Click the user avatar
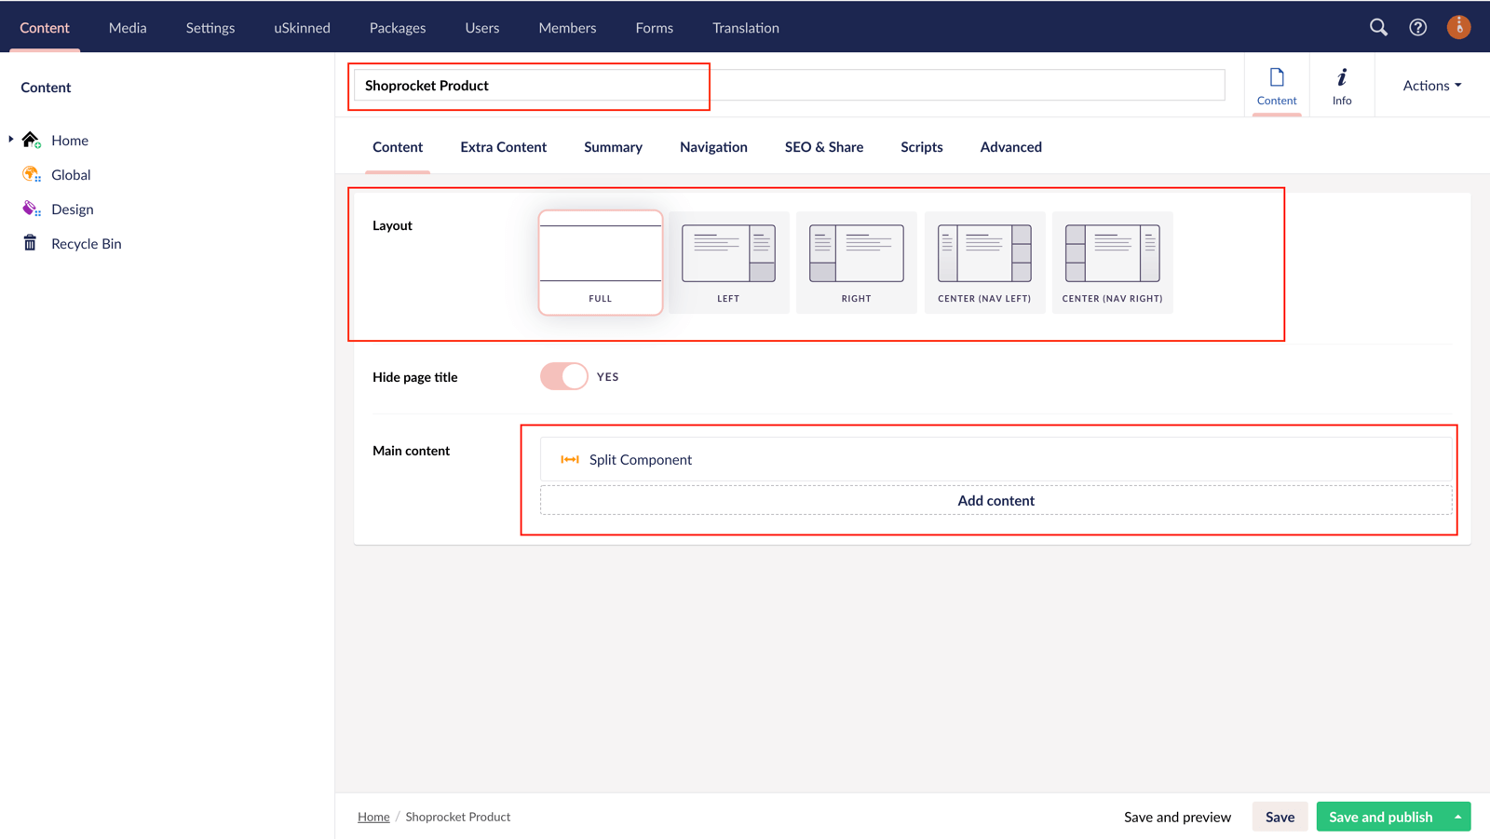1490x839 pixels. 1458,27
